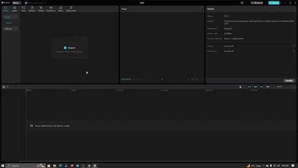
Task: Toggle timeline auto snapping
Action: coord(256,87)
